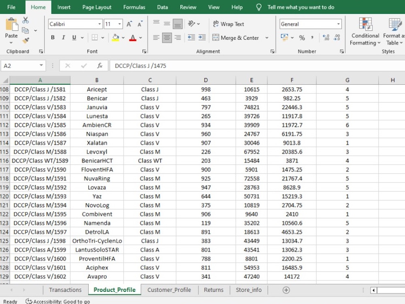Cut selection with scissors icon
This screenshot has width=405, height=304.
point(25,20)
